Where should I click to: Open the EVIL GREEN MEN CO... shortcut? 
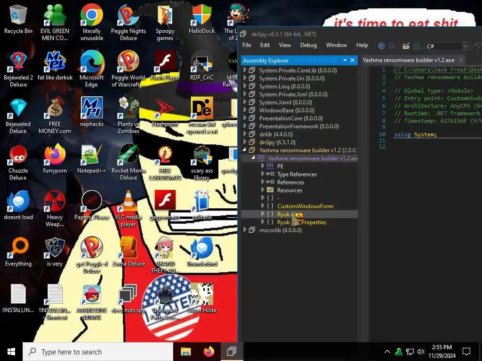[55, 23]
